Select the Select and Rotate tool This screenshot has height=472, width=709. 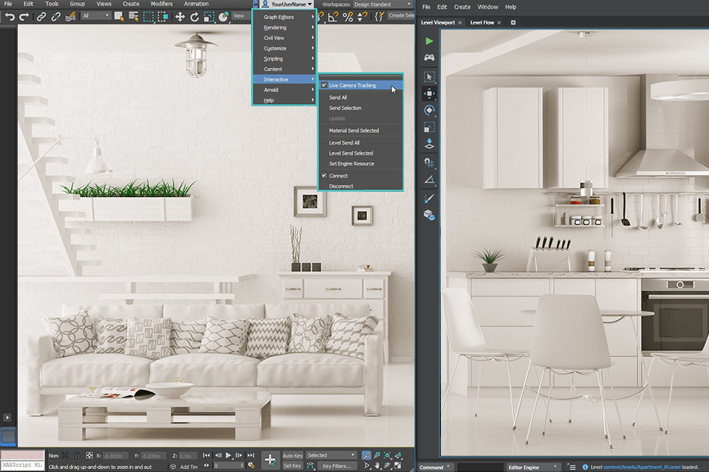(x=193, y=15)
